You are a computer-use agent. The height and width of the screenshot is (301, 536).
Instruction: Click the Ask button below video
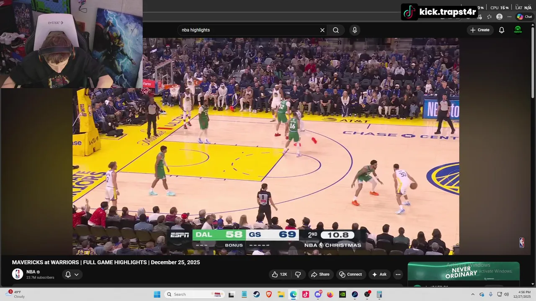pyautogui.click(x=379, y=274)
